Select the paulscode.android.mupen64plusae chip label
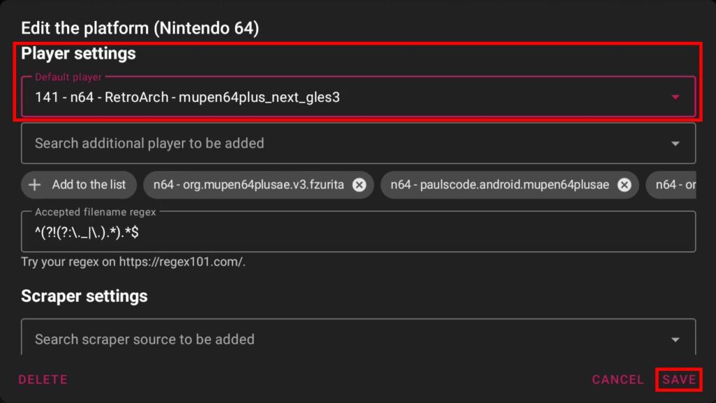 point(499,185)
